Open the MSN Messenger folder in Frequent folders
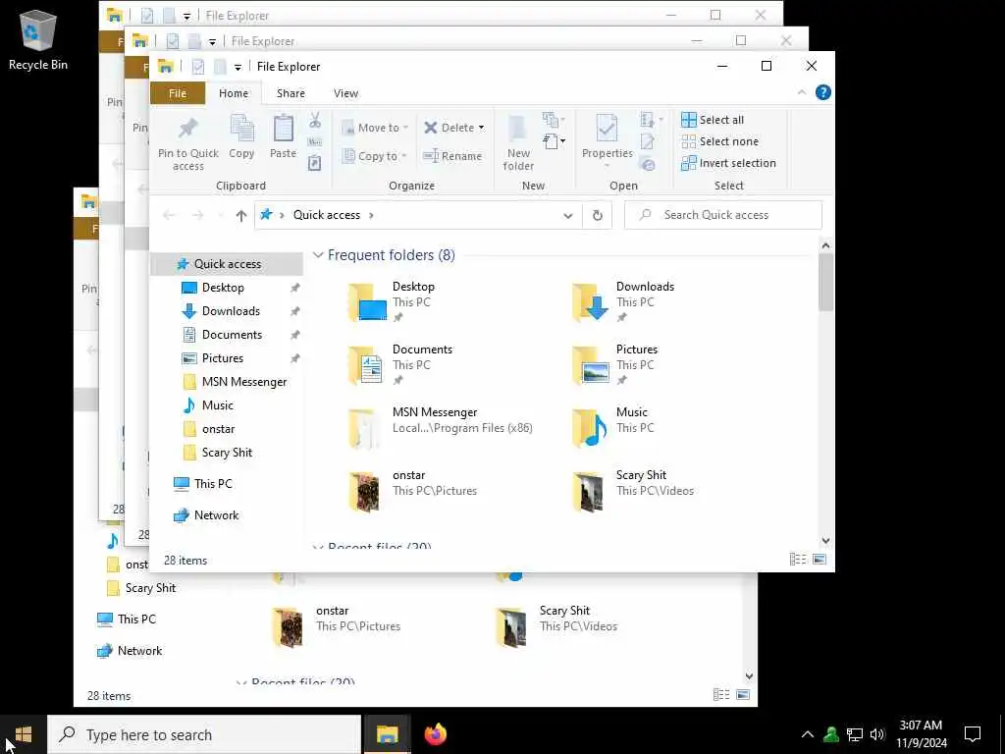Screen dimensions: 1005x754 441,427
